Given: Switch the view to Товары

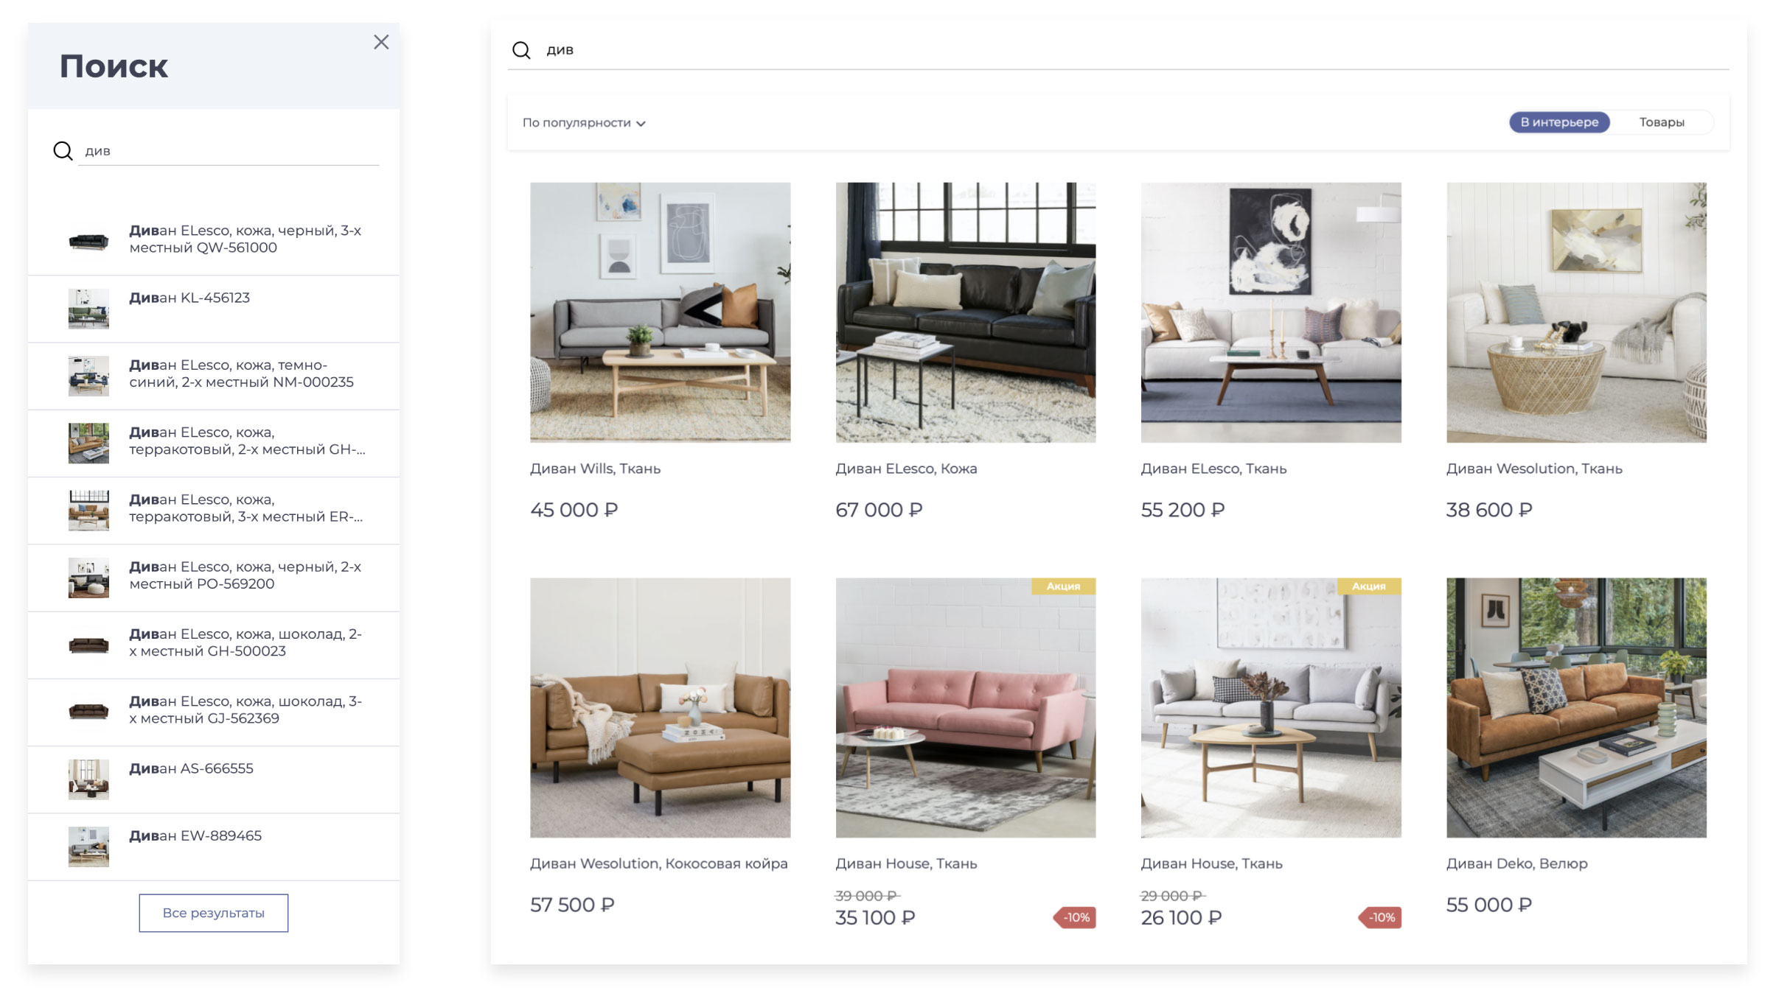Looking at the screenshot, I should click(x=1662, y=122).
